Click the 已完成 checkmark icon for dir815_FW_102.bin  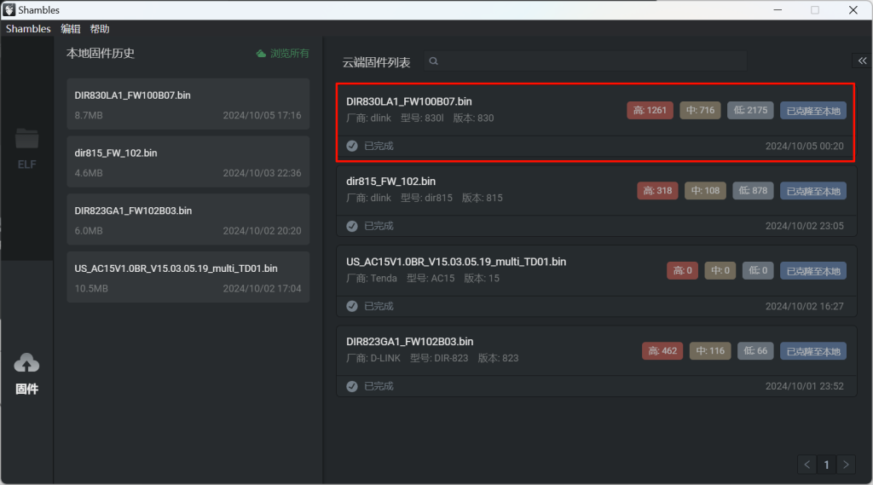(x=352, y=226)
